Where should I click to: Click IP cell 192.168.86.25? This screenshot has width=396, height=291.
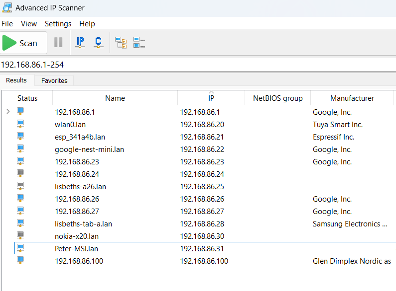tap(202, 187)
